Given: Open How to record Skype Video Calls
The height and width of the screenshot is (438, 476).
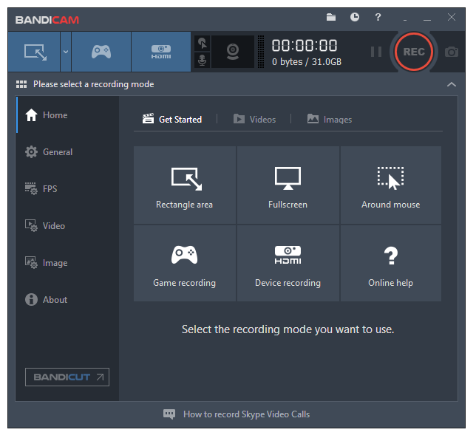Looking at the screenshot, I should pos(247,414).
